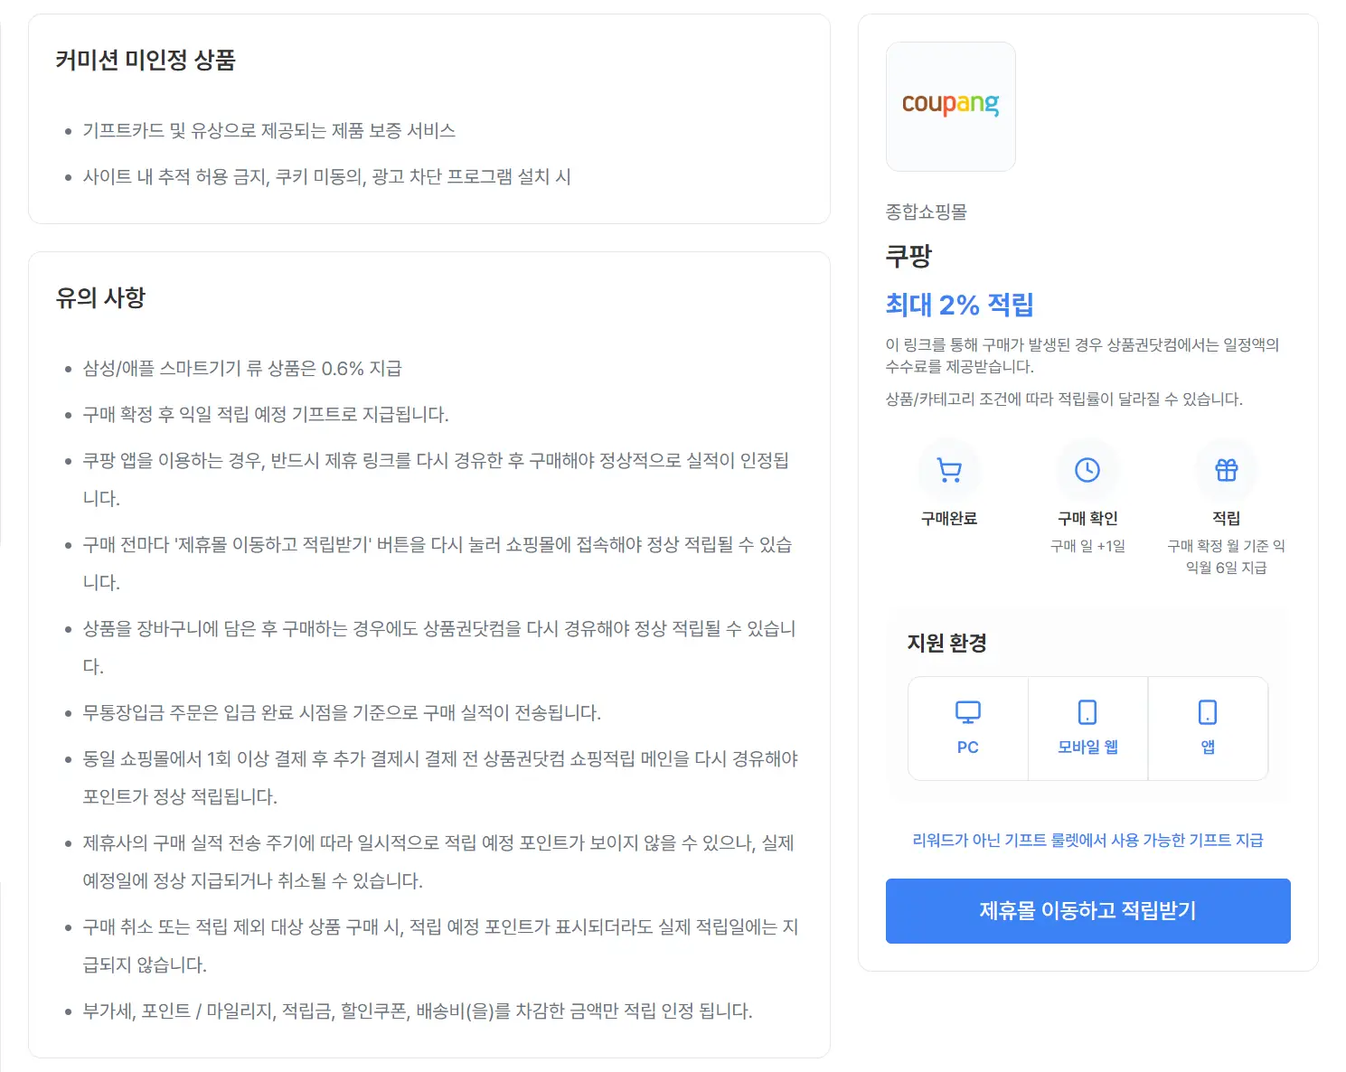Click the 유의 사항 section heading
This screenshot has height=1072, width=1346.
pos(100,297)
